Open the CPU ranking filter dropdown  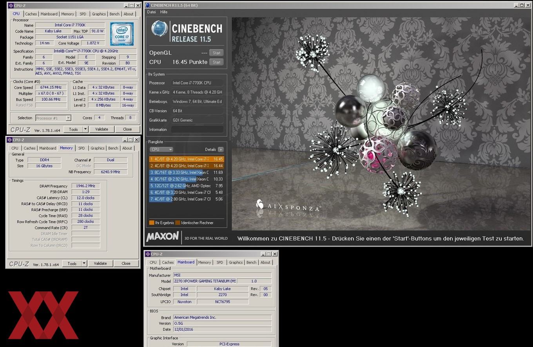[x=161, y=150]
